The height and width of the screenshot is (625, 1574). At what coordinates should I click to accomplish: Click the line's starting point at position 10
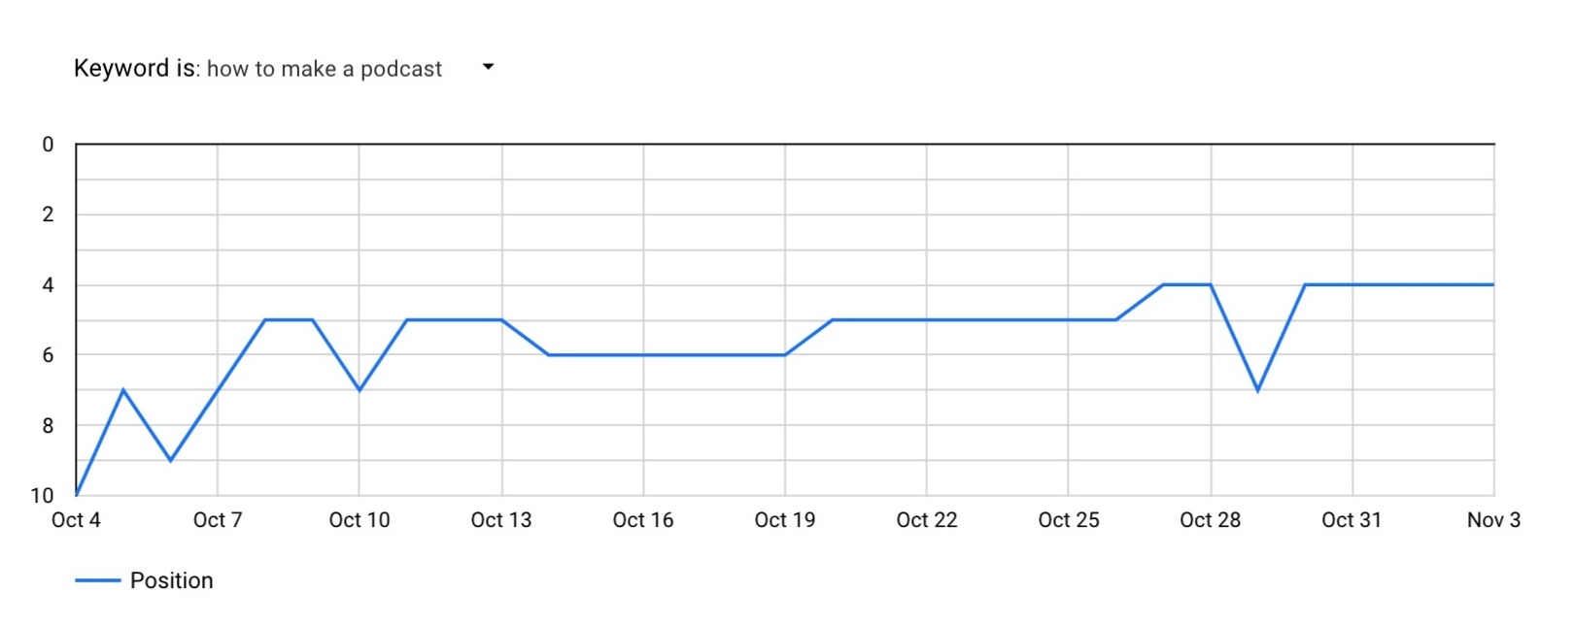[77, 495]
